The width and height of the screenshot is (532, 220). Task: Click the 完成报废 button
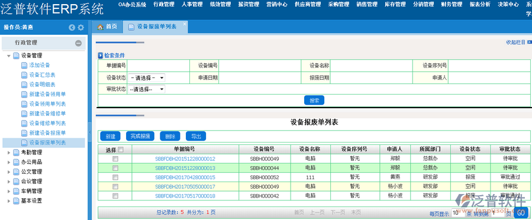tap(140, 136)
